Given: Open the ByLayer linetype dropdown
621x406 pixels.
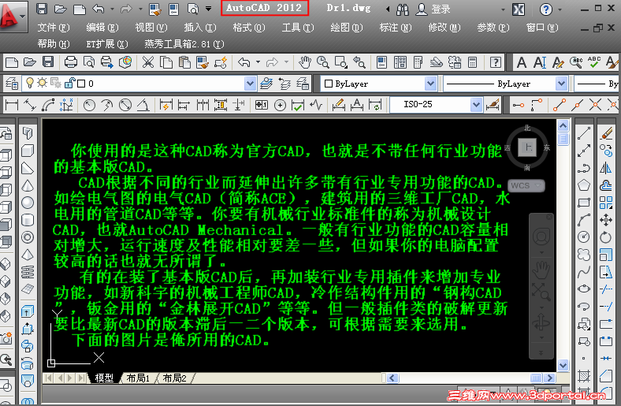Looking at the screenshot, I should (x=561, y=84).
